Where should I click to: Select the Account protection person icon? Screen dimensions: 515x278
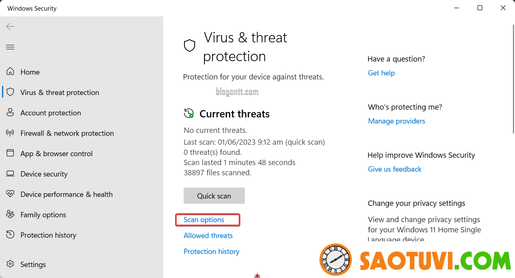tap(10, 113)
